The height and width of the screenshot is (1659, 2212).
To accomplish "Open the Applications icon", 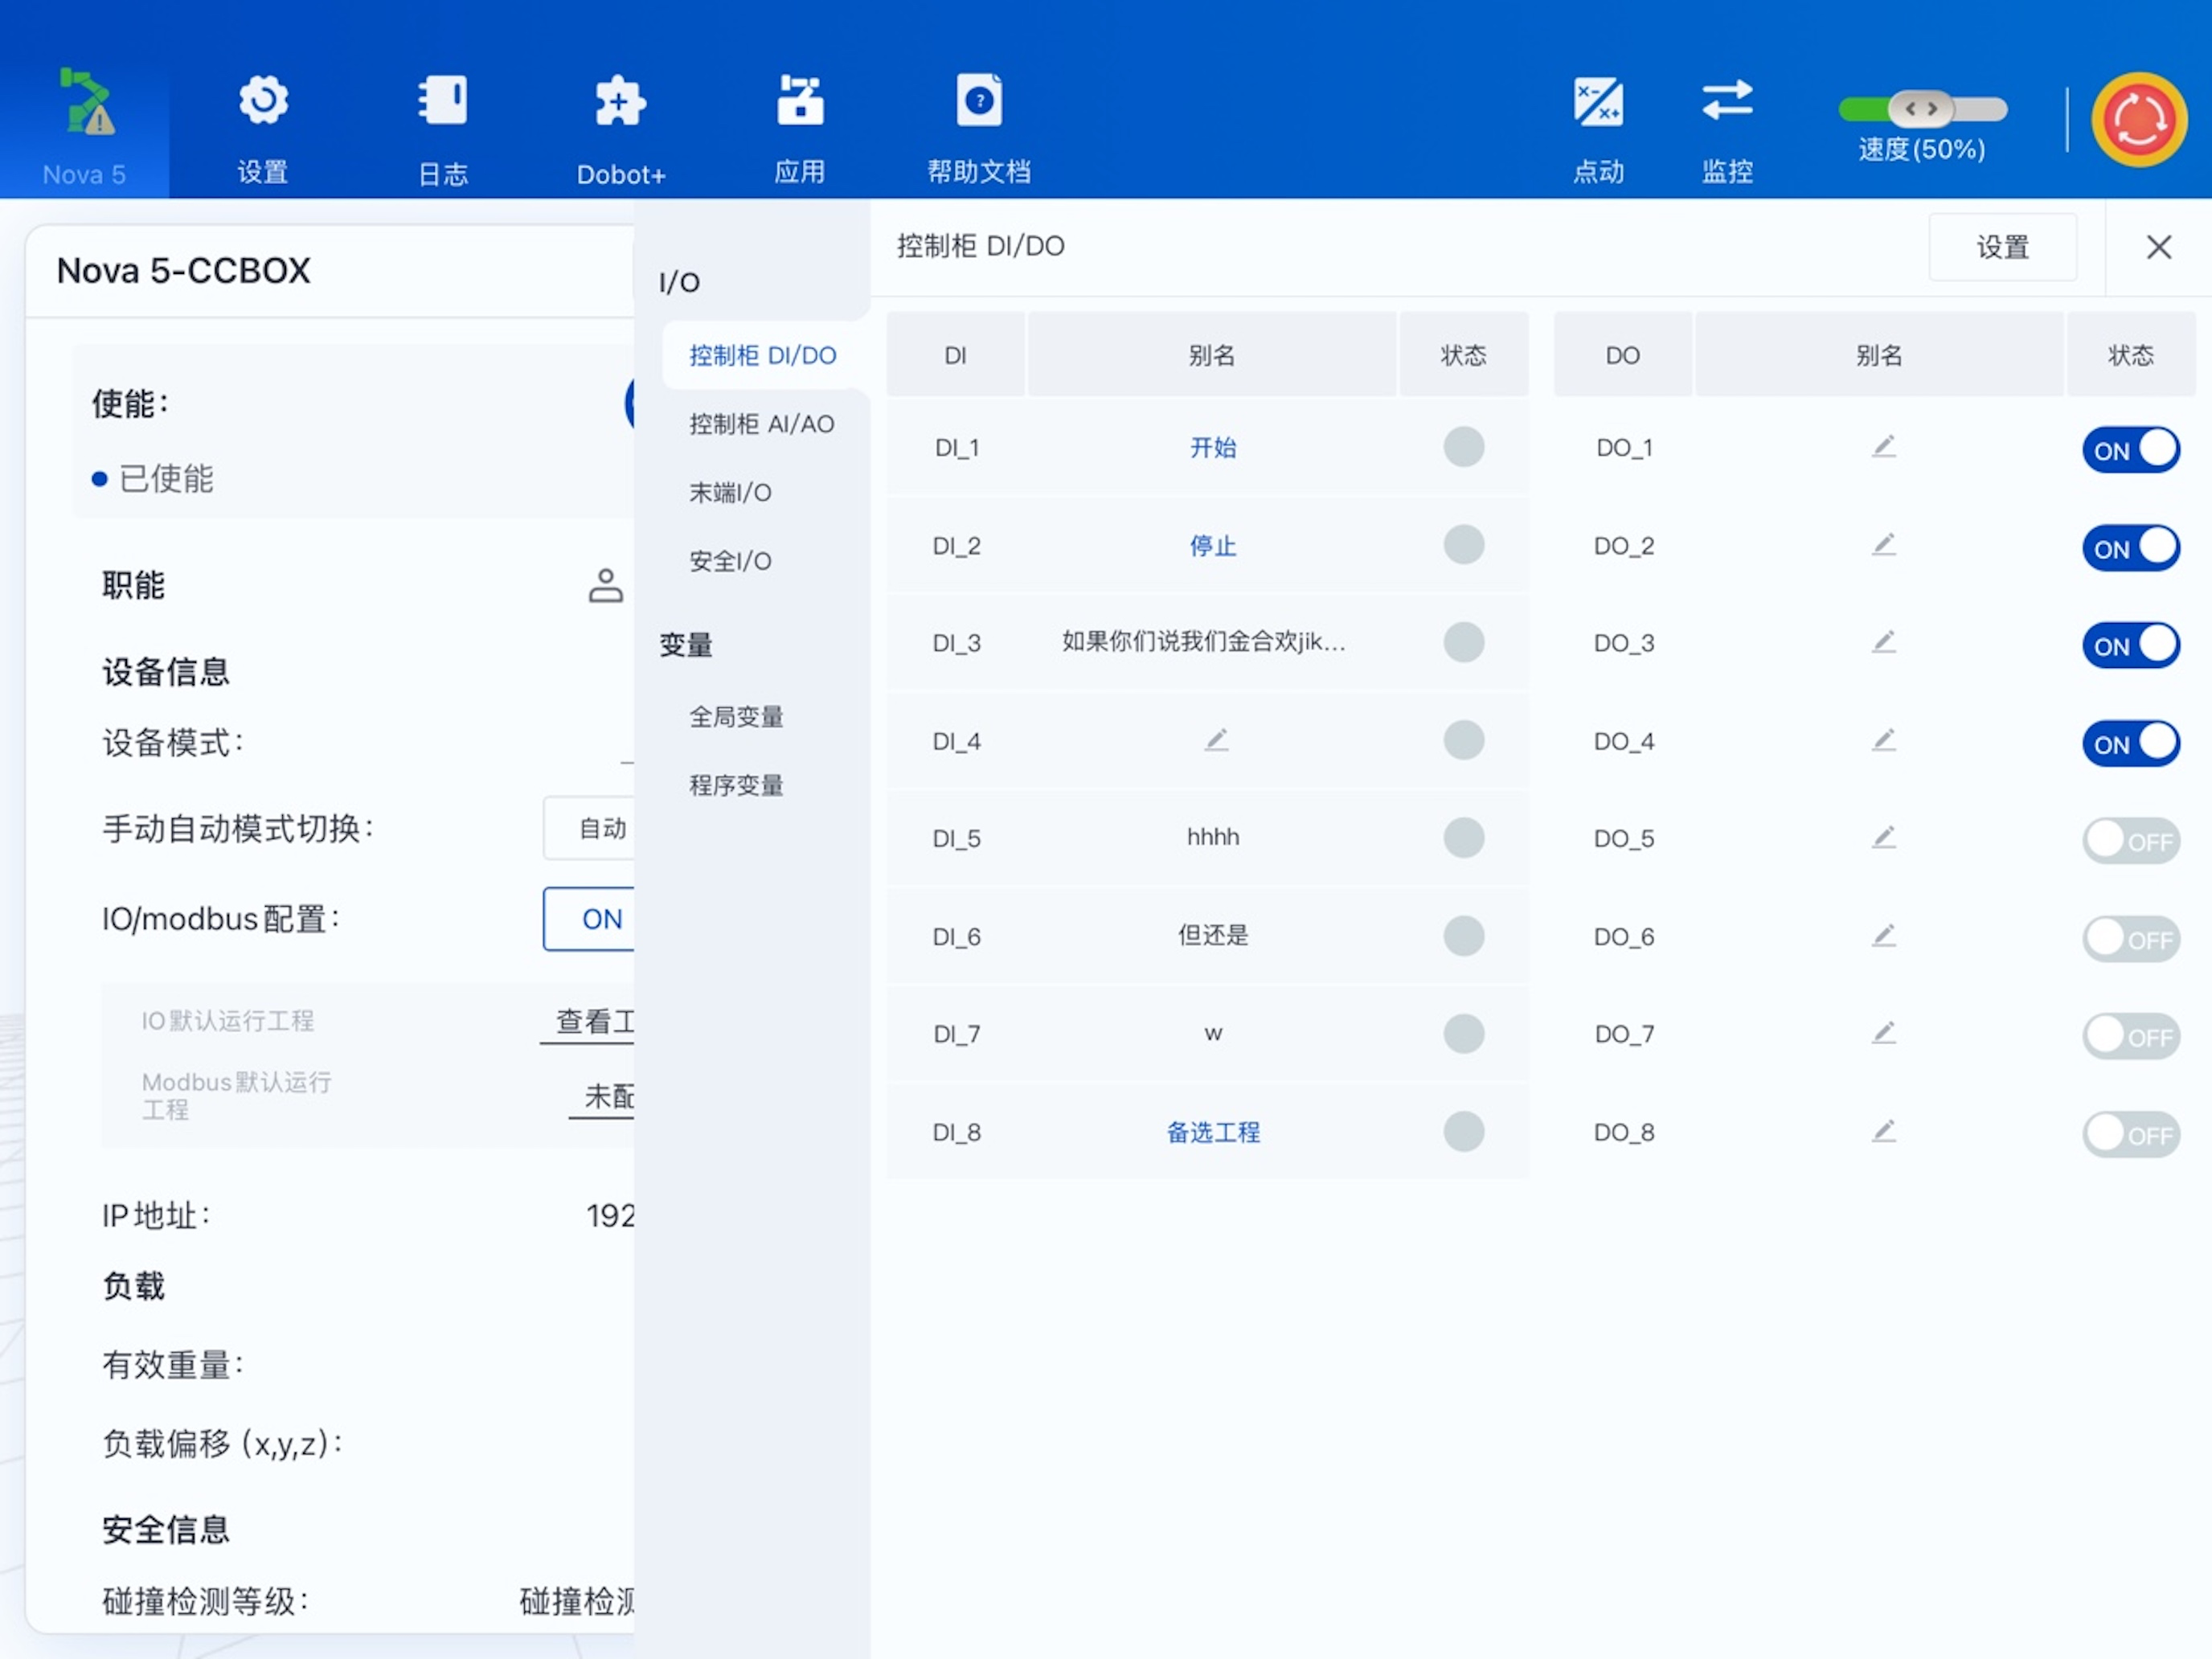I will tap(800, 101).
